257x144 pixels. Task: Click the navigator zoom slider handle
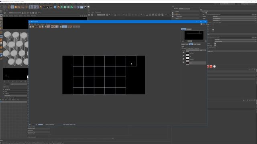[x=190, y=41]
